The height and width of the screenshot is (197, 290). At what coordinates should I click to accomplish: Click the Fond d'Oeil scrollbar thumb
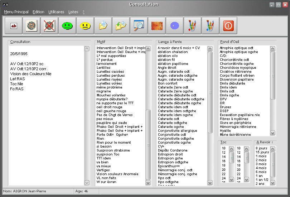pos(272,76)
